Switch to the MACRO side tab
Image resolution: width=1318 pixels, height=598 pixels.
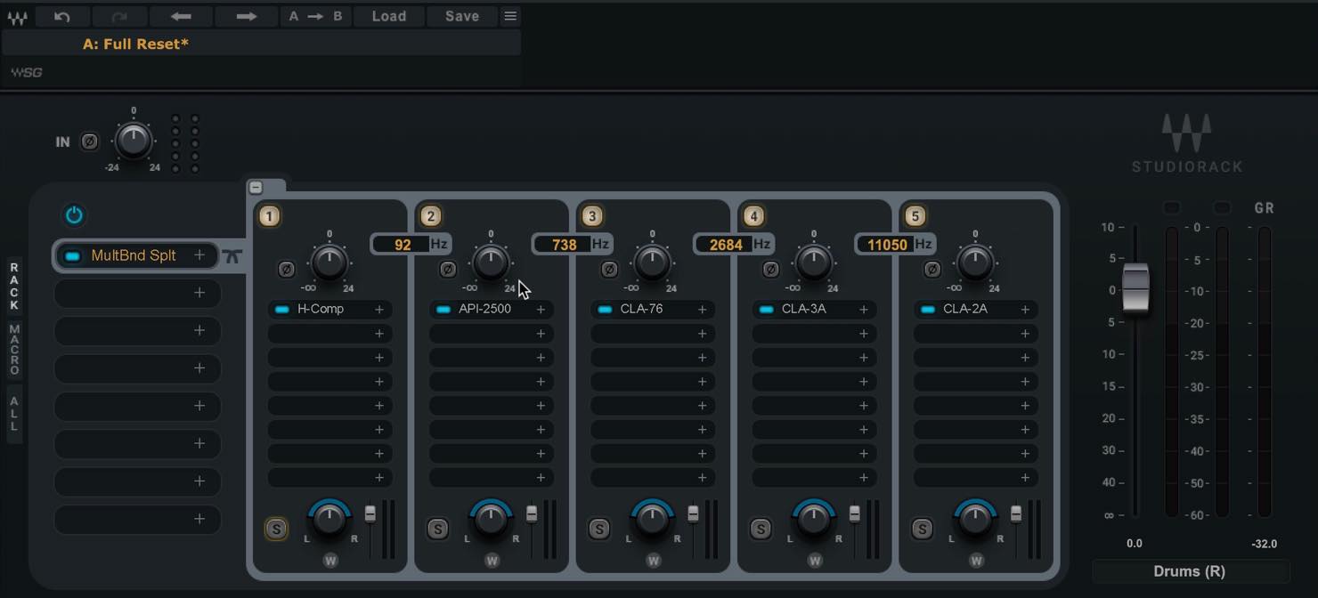[x=14, y=350]
